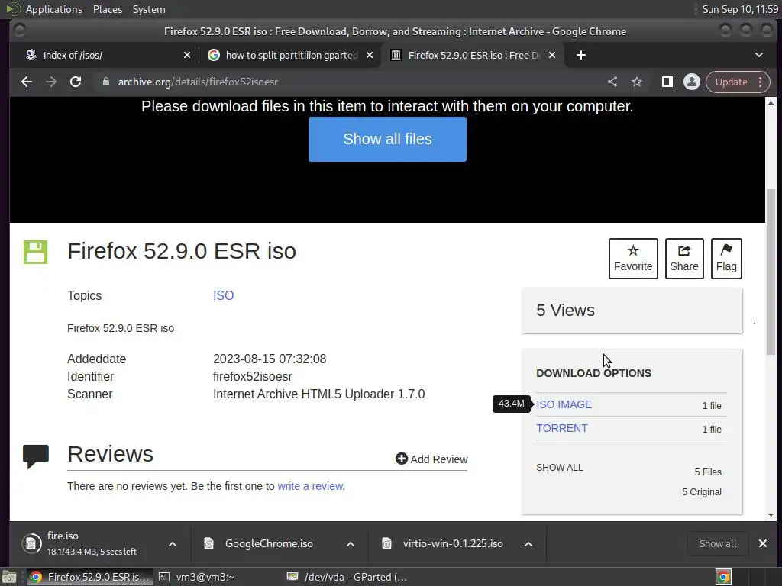Close the how to split partition tab
Image resolution: width=782 pixels, height=586 pixels.
(x=370, y=55)
